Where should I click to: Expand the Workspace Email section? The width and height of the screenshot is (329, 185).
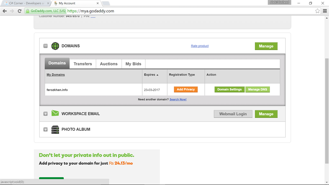click(x=46, y=114)
